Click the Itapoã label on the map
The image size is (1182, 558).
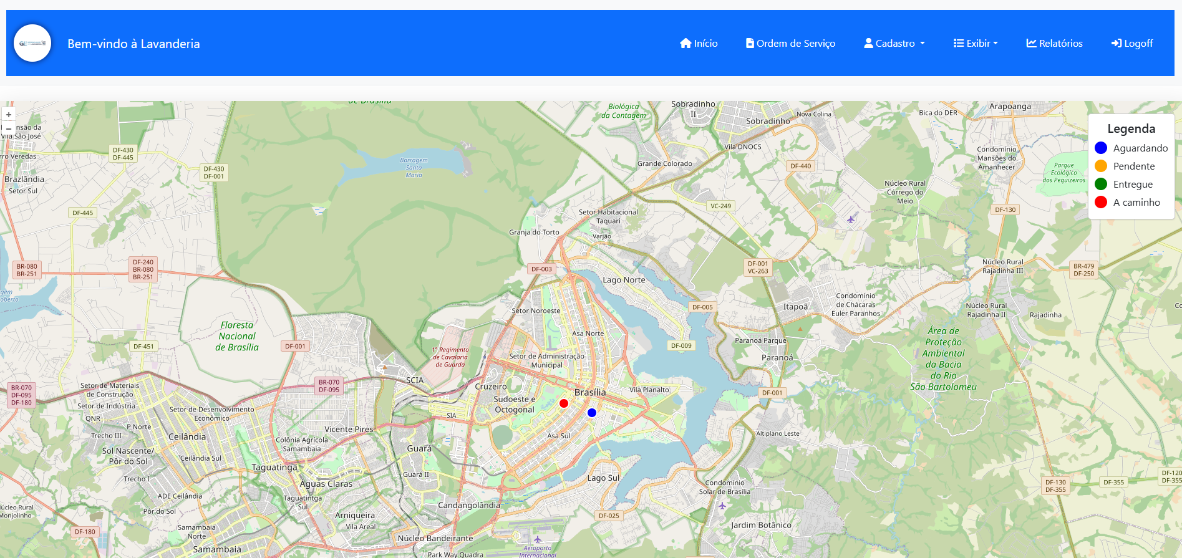click(795, 307)
